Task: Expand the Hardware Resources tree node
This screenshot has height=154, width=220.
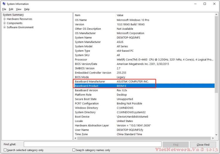Action: click(x=5, y=19)
